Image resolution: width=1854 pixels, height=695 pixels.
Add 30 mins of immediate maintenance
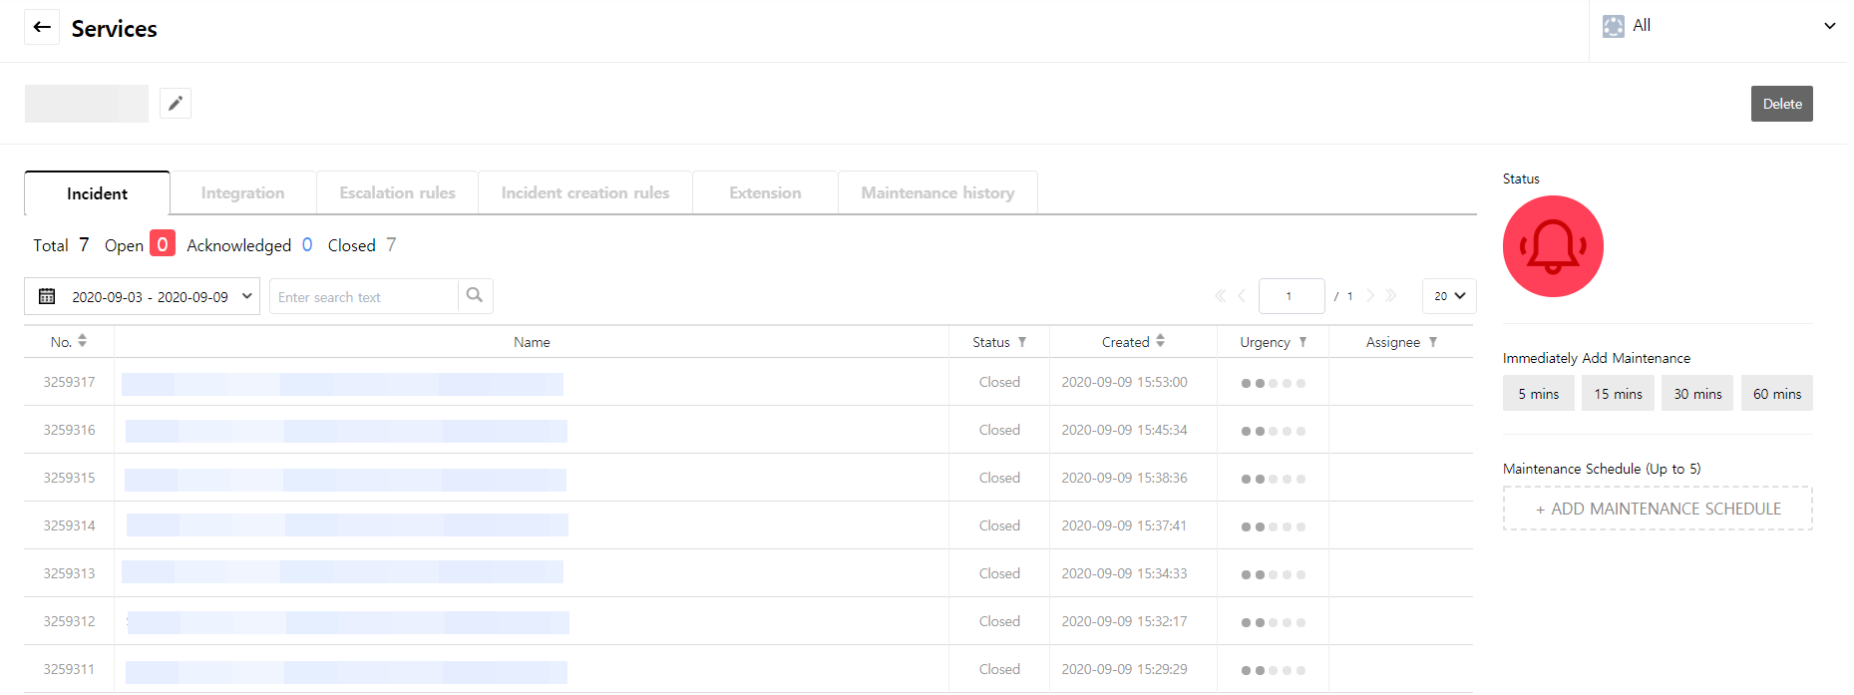[1697, 394]
